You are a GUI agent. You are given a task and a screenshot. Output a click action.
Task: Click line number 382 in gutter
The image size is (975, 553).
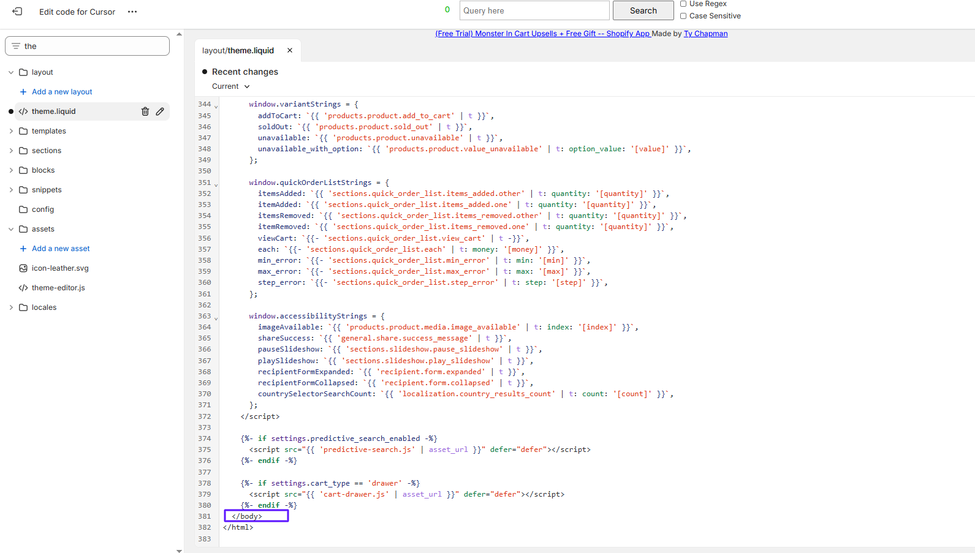[x=204, y=527]
